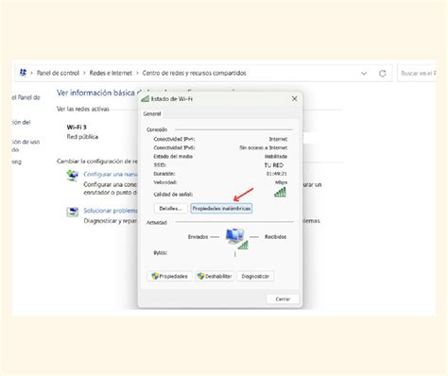Switch to the General tab
This screenshot has width=448, height=376.
coord(152,113)
